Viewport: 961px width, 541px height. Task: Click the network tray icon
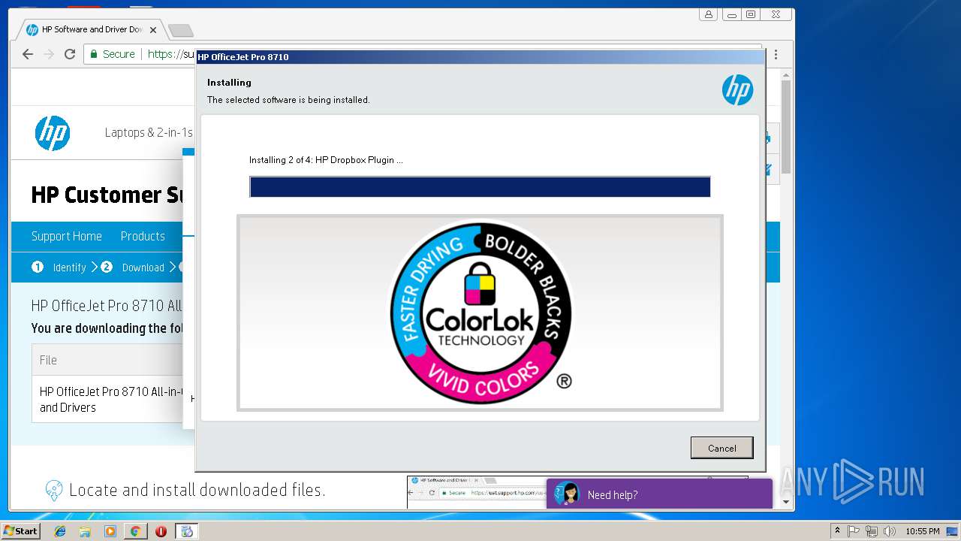(x=872, y=531)
